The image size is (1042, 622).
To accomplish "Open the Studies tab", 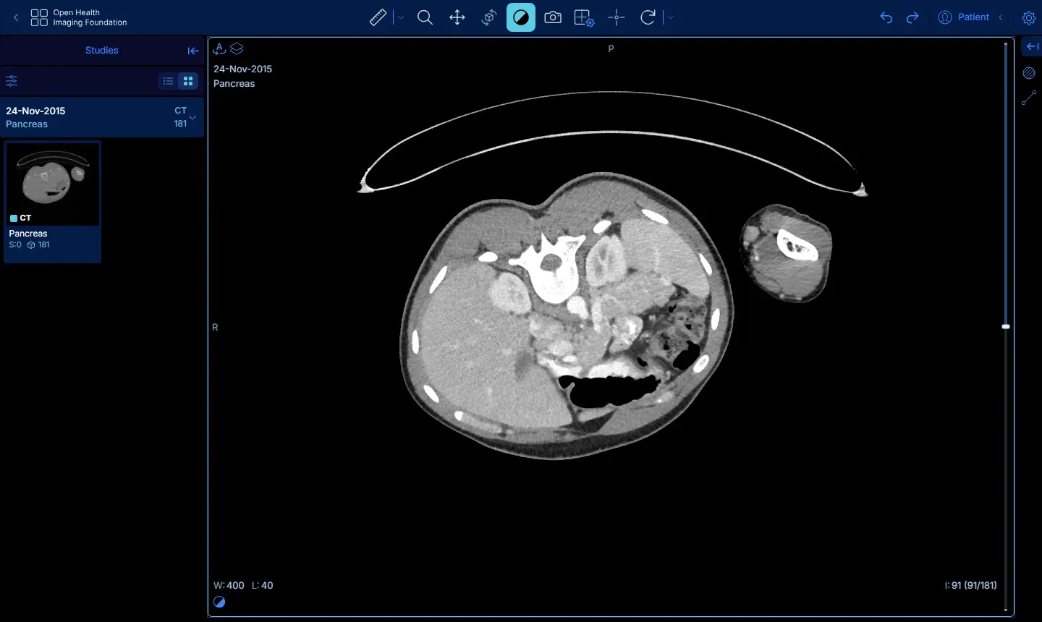I will pyautogui.click(x=101, y=51).
